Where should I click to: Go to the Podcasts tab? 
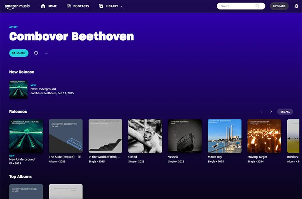coord(82,6)
